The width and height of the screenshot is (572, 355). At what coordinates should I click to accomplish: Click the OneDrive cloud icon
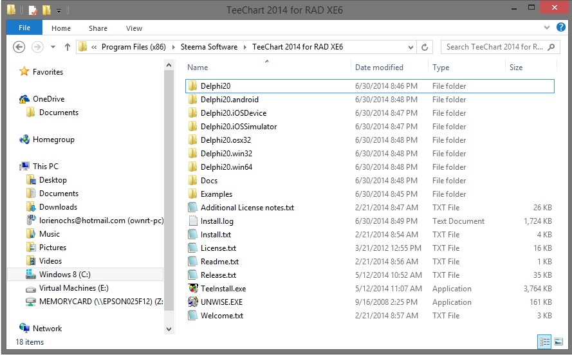tap(24, 99)
